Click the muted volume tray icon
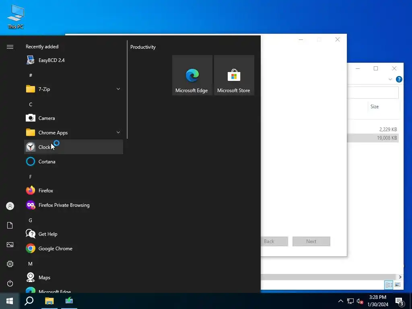The width and height of the screenshot is (412, 309). tap(360, 301)
